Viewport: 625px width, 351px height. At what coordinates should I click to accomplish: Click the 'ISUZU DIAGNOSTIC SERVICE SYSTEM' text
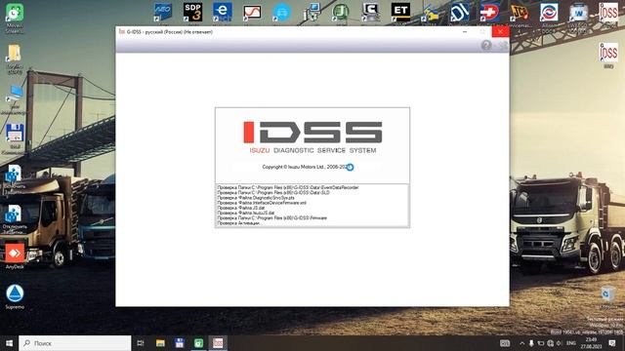pos(312,150)
